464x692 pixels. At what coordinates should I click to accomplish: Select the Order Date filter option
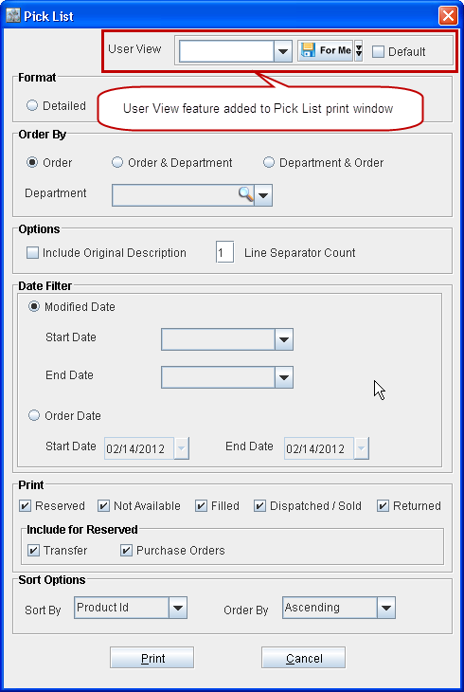34,416
